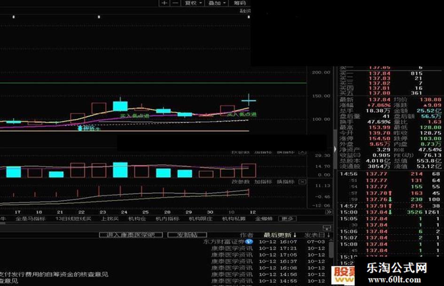444x286 pixels.
Task: Click the date label 28 on the time axis
Action: tap(167, 212)
